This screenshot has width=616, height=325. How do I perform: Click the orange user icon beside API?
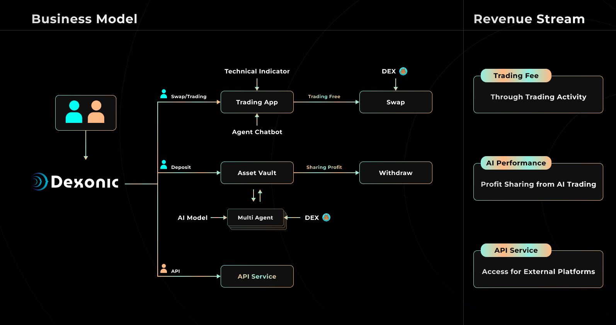click(x=164, y=269)
